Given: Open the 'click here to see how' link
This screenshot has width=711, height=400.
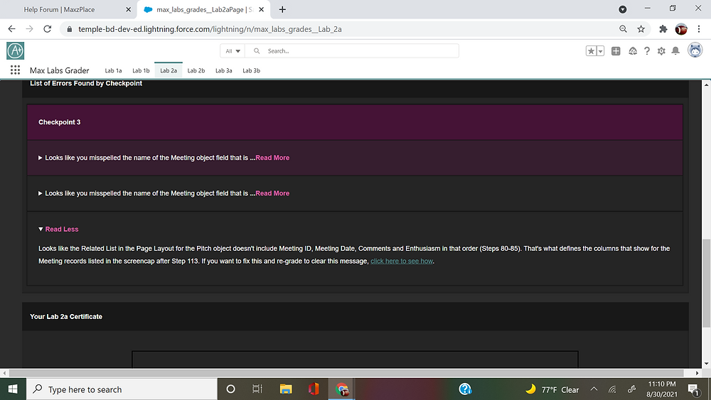Looking at the screenshot, I should (401, 261).
